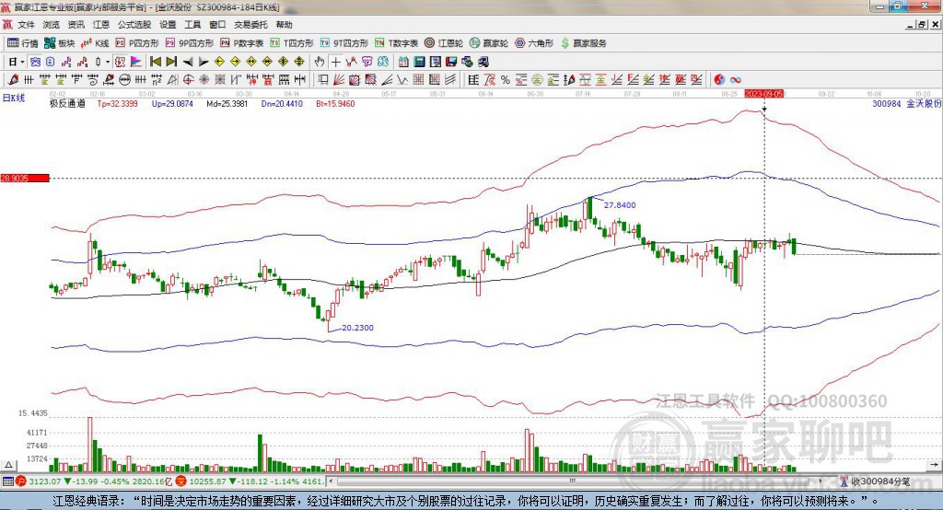Open the 交易委托 menu
943x510 pixels.
click(250, 25)
